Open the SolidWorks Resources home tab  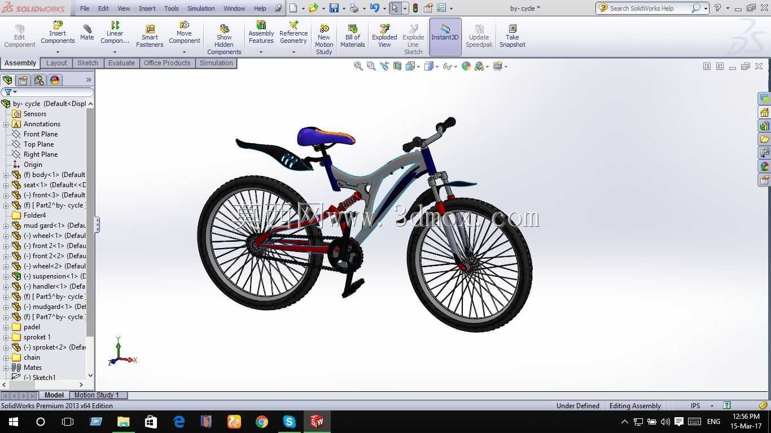[764, 112]
